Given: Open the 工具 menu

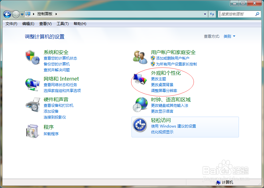Looking at the screenshot, I should pyautogui.click(x=62, y=24).
